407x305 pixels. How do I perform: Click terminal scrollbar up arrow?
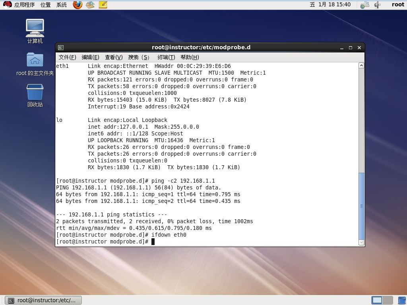(x=361, y=66)
